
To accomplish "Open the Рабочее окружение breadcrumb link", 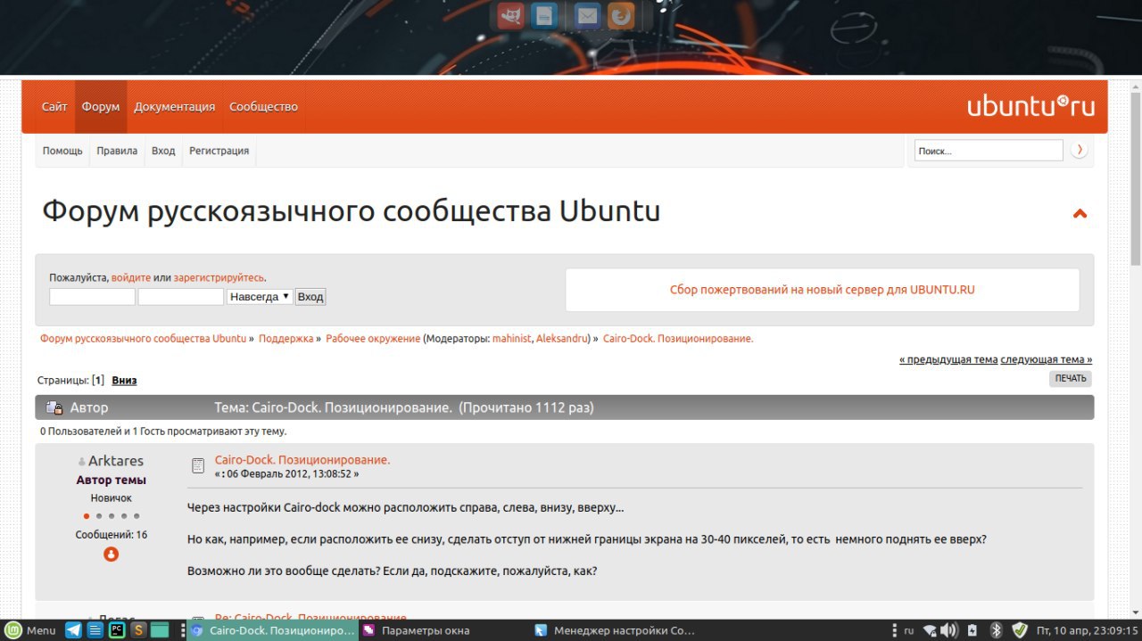I will coord(373,339).
